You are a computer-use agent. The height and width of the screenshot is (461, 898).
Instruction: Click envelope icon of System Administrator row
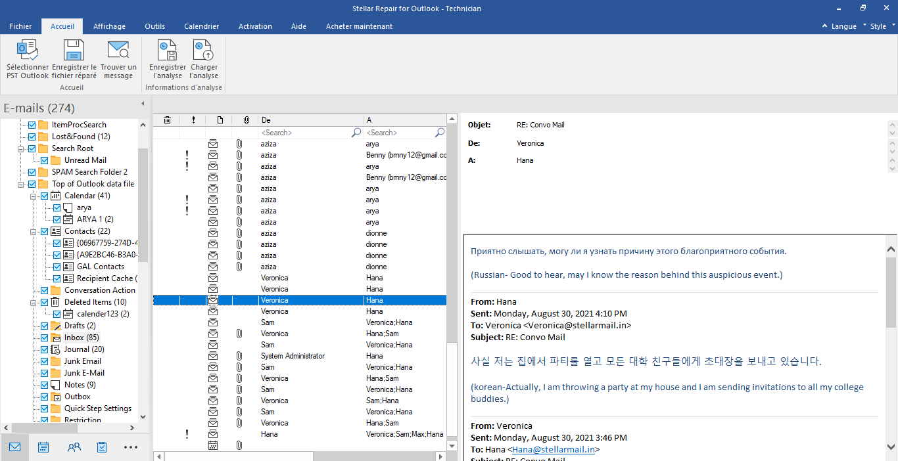coord(213,356)
